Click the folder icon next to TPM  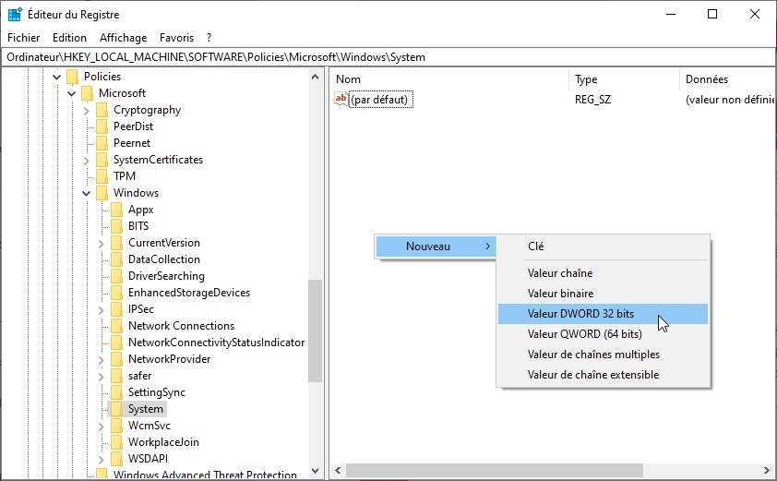pyautogui.click(x=102, y=176)
